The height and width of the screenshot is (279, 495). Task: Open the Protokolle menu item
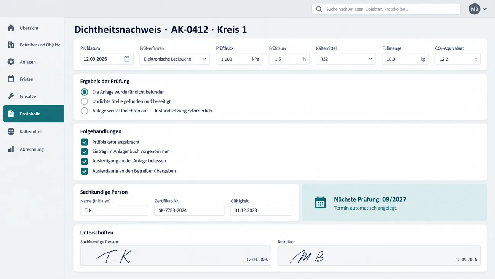(34, 114)
